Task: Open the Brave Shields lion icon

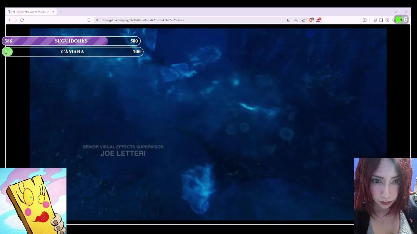Action: point(311,20)
